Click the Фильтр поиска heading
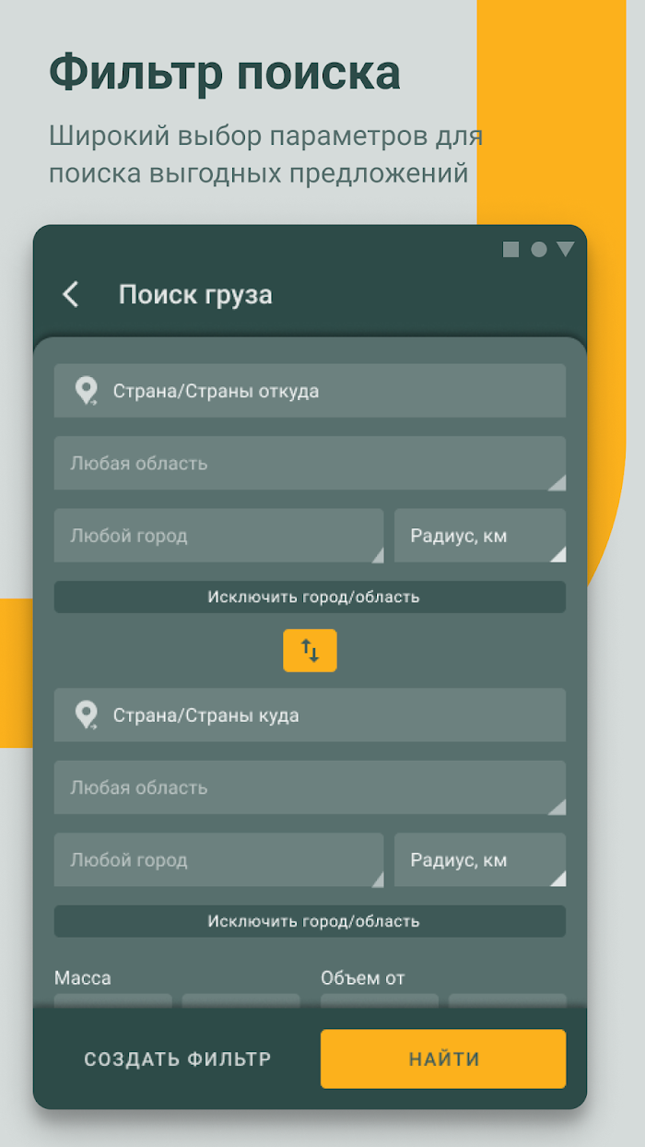The width and height of the screenshot is (645, 1147). coord(225,73)
